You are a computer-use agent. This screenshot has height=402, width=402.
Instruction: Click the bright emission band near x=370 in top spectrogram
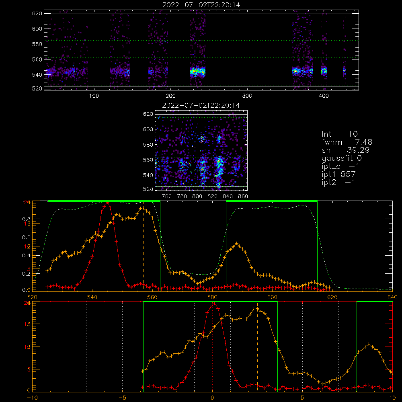coord(302,70)
